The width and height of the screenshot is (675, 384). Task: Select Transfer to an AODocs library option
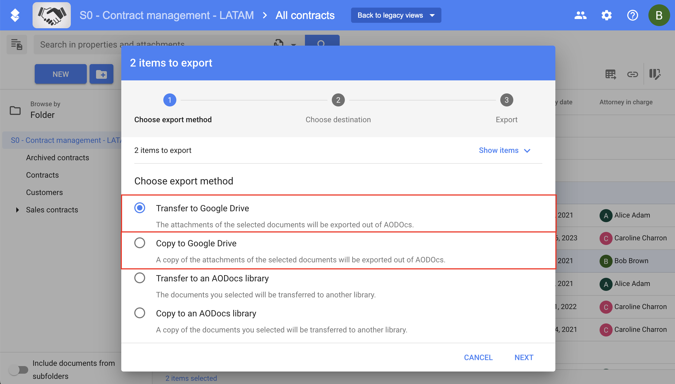140,278
